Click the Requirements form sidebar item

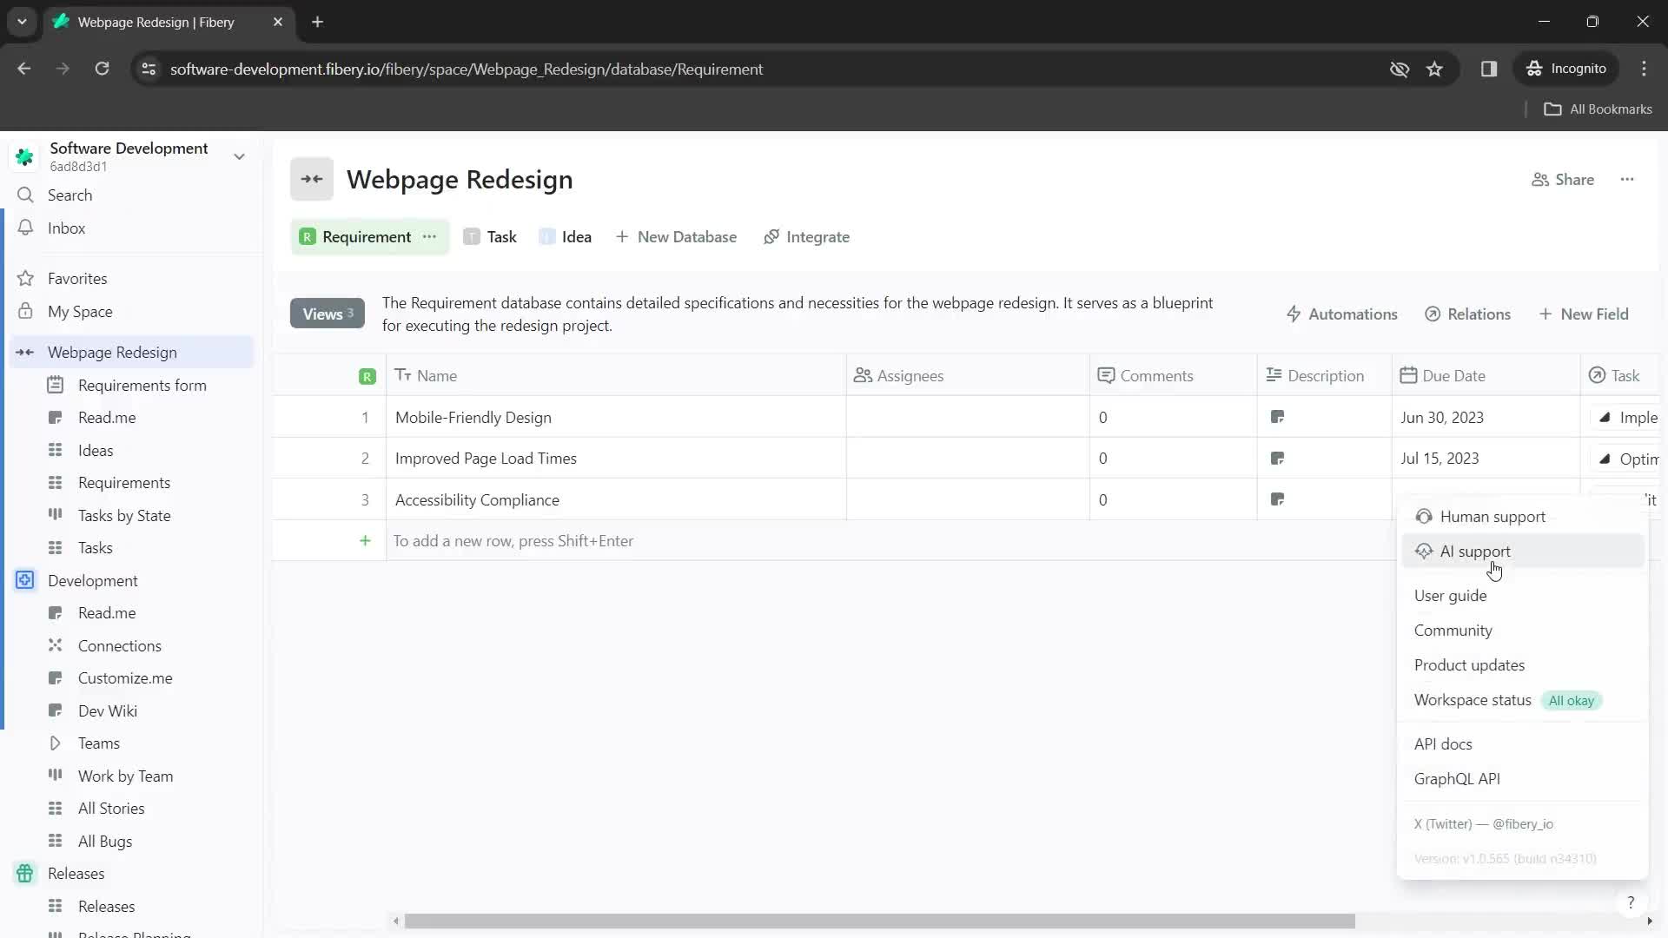[142, 385]
